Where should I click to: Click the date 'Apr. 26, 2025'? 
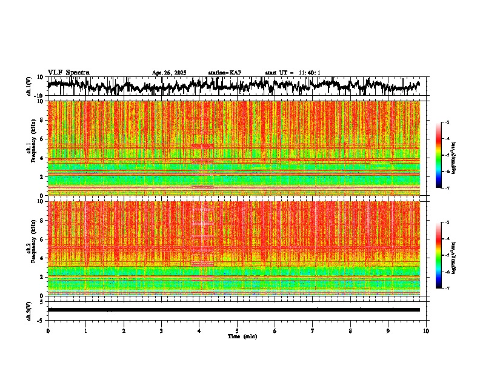click(169, 73)
